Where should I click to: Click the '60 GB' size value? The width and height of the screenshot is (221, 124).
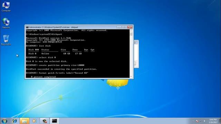[67, 54]
